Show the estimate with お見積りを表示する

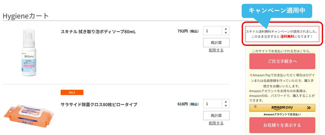point(282,125)
